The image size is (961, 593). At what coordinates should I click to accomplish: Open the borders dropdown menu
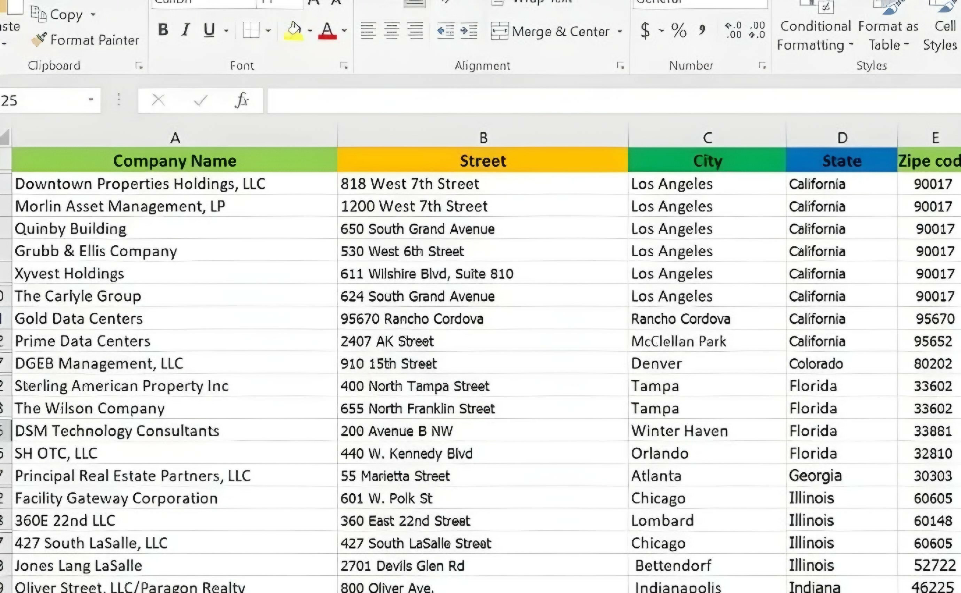point(267,30)
